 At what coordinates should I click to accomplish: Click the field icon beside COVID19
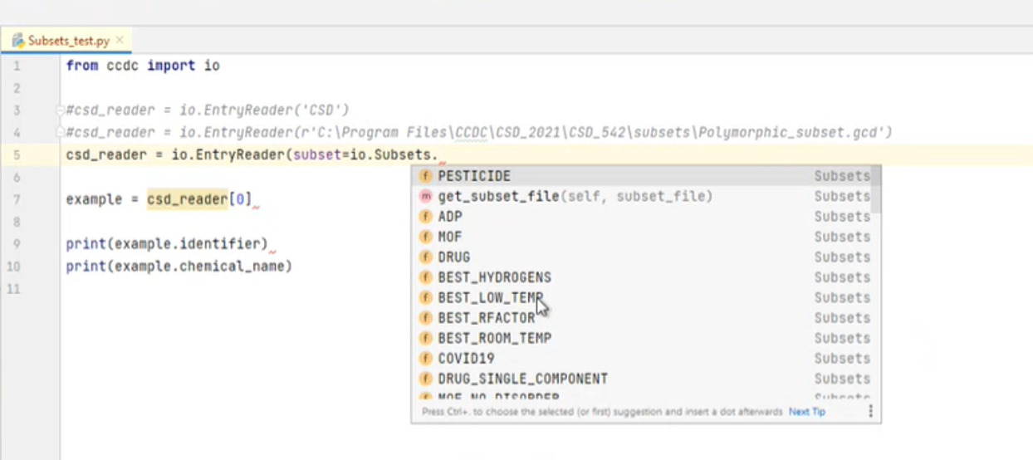point(425,359)
